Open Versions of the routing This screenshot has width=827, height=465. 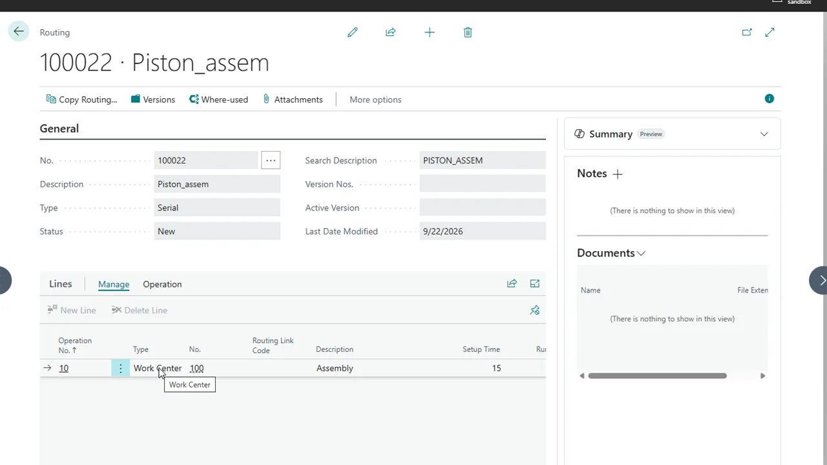point(152,99)
